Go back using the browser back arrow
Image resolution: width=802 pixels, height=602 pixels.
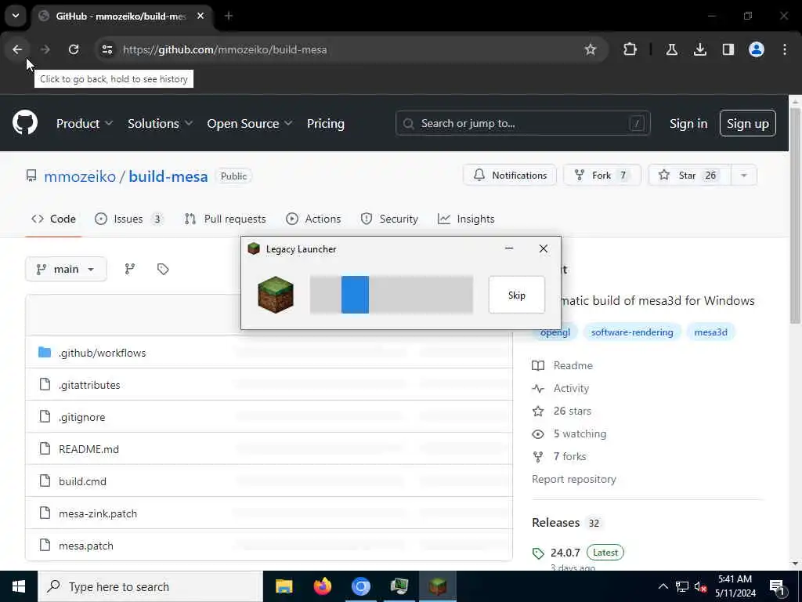pos(17,49)
